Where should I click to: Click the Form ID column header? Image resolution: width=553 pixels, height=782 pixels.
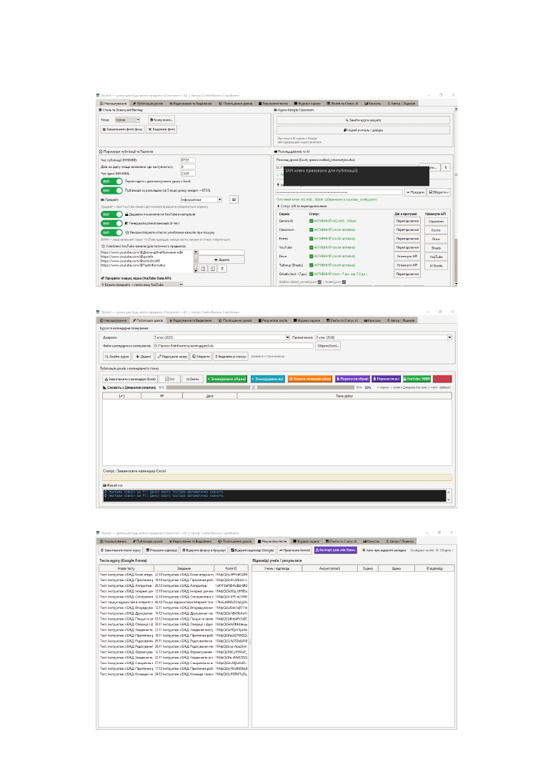point(230,568)
